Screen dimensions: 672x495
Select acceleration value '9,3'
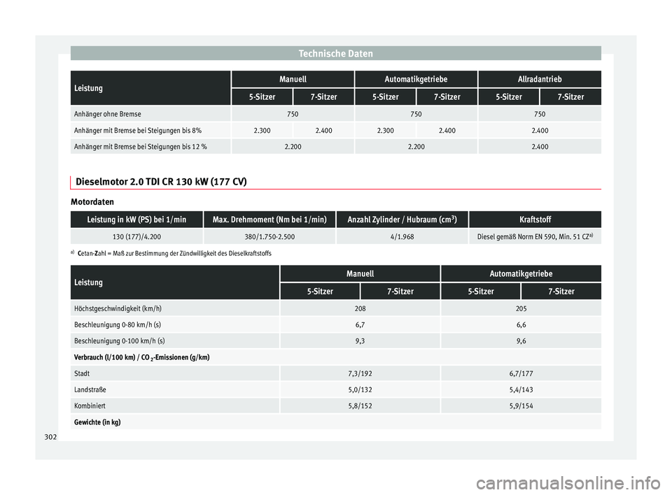coord(360,341)
